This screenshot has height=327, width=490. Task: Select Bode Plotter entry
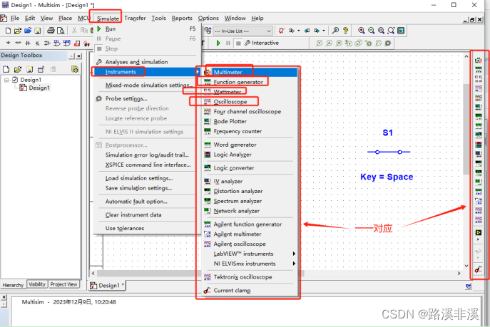[x=250, y=121]
